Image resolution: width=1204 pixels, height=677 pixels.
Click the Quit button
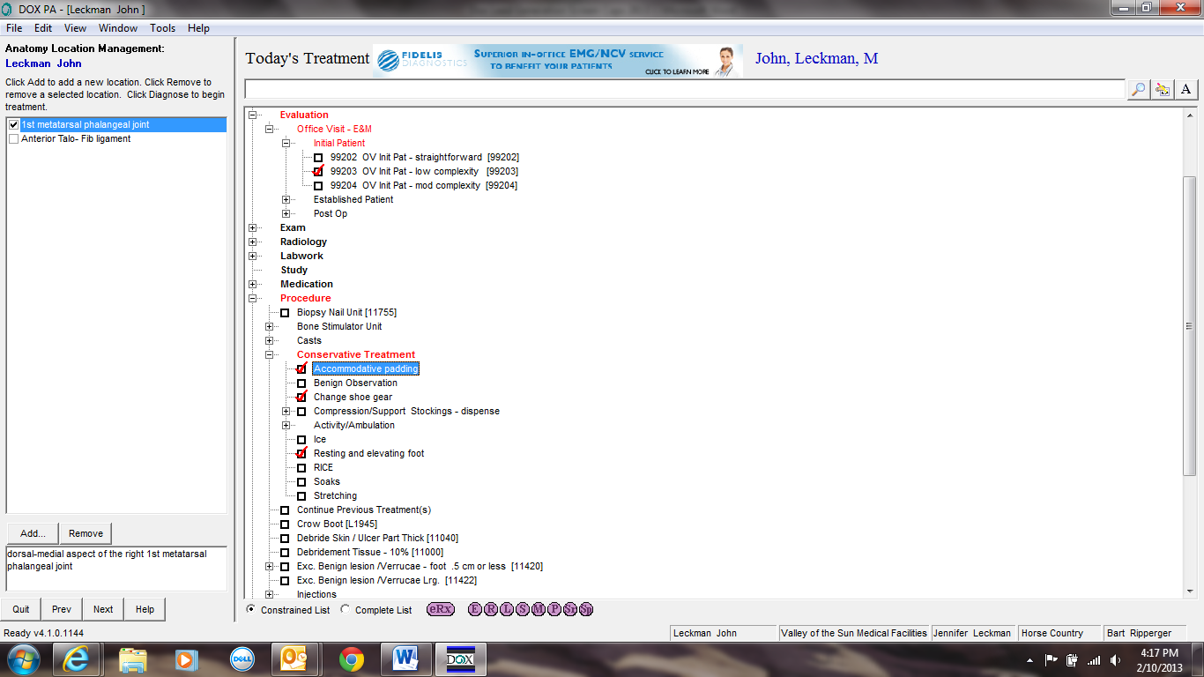20,609
